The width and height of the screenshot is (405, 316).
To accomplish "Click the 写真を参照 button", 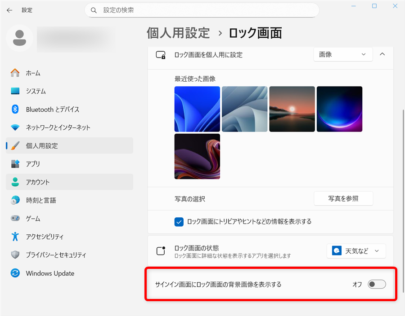I will [343, 198].
